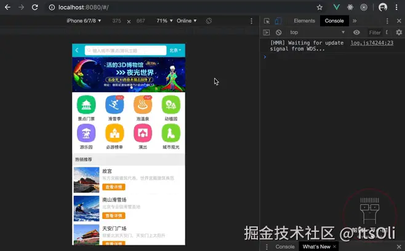Show more DevTools tabs chevron

click(355, 21)
